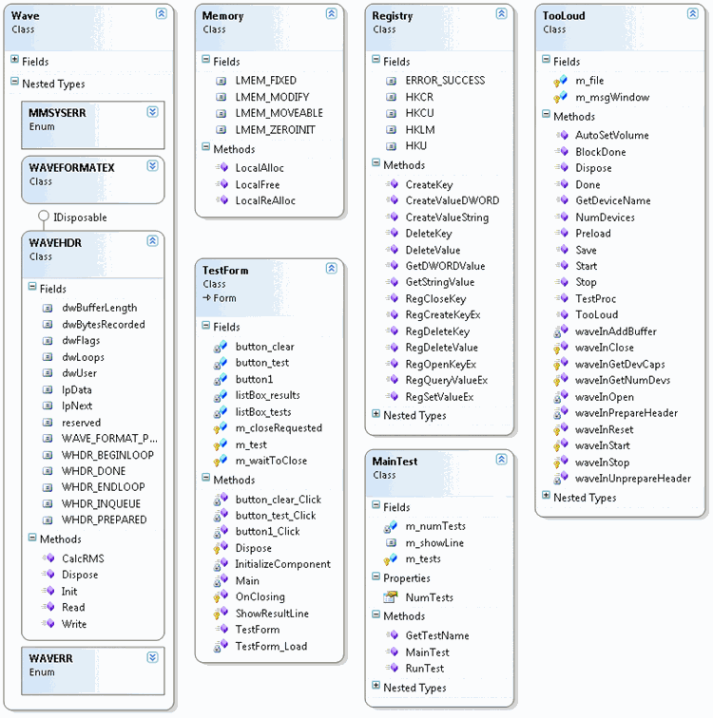713x718 pixels.
Task: Collapse the Registry class chevron
Action: (x=501, y=13)
